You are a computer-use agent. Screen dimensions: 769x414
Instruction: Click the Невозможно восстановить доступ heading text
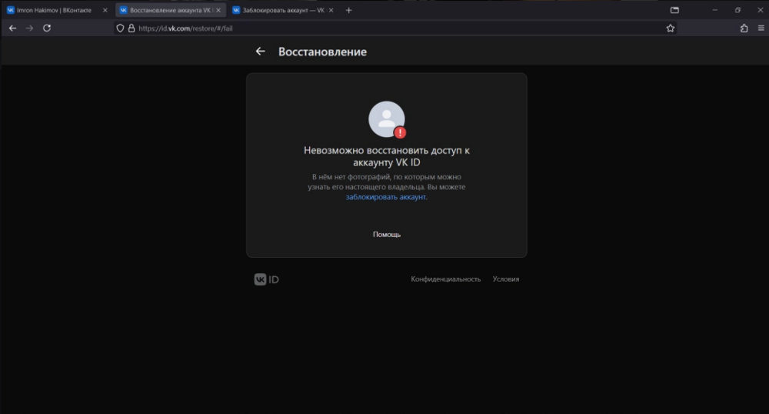coord(387,156)
